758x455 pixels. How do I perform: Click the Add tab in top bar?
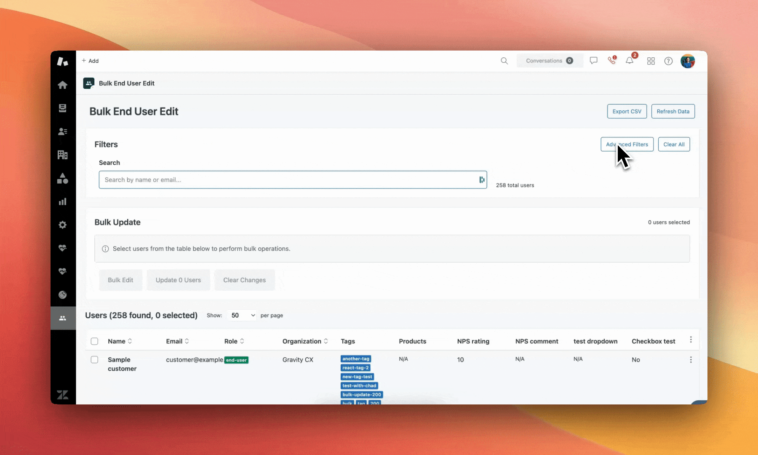coord(91,61)
